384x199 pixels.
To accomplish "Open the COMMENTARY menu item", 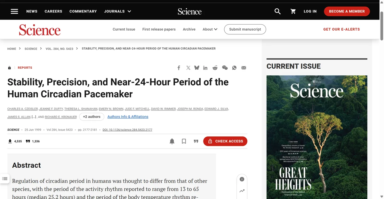I will (x=83, y=11).
